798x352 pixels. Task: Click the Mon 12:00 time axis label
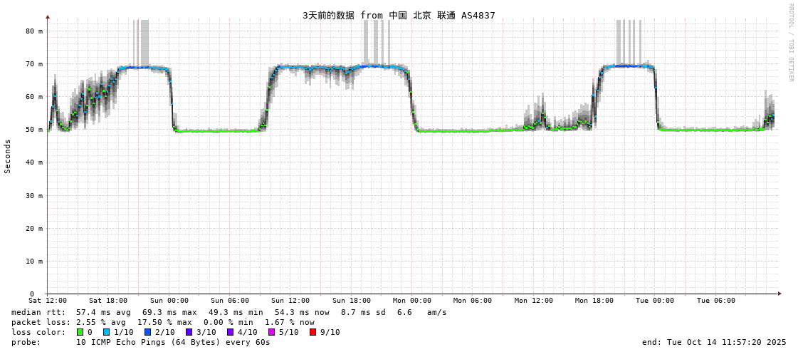533,301
